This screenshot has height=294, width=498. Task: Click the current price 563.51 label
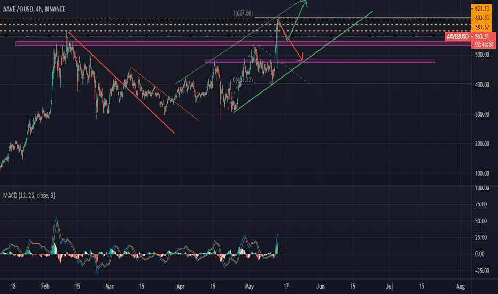pos(483,36)
